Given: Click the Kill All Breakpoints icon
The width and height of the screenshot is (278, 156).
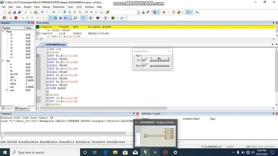Looking at the screenshot, I should click(x=179, y=12).
